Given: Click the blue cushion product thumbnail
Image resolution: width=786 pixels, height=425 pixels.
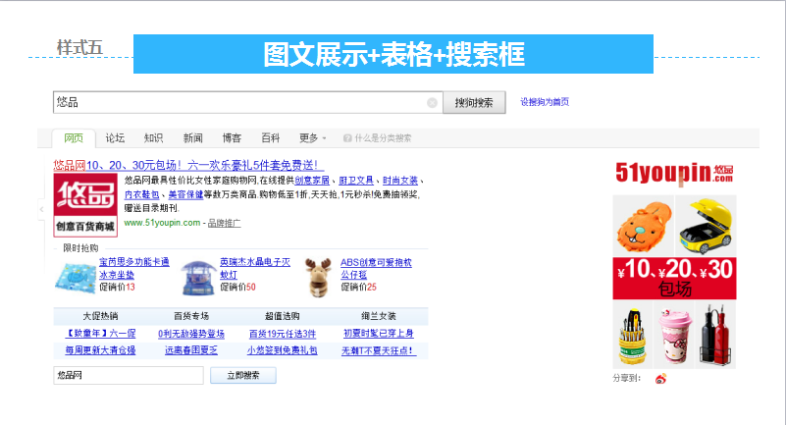Looking at the screenshot, I should point(76,279).
